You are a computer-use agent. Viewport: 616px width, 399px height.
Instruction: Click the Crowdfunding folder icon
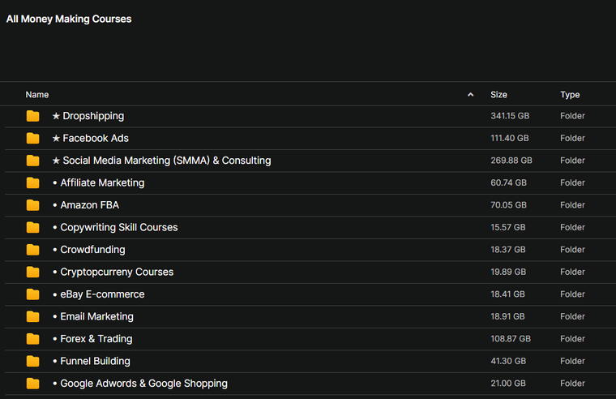[x=32, y=250]
